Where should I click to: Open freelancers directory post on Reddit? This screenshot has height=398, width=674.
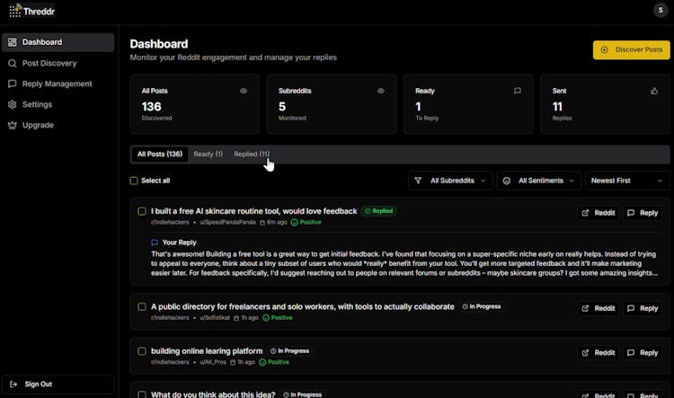pyautogui.click(x=599, y=308)
